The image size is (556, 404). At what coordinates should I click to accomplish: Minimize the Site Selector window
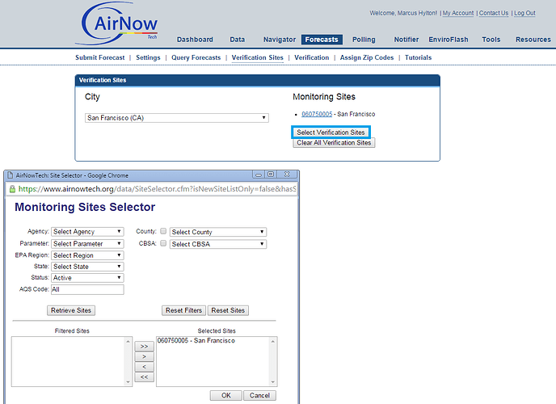point(259,175)
